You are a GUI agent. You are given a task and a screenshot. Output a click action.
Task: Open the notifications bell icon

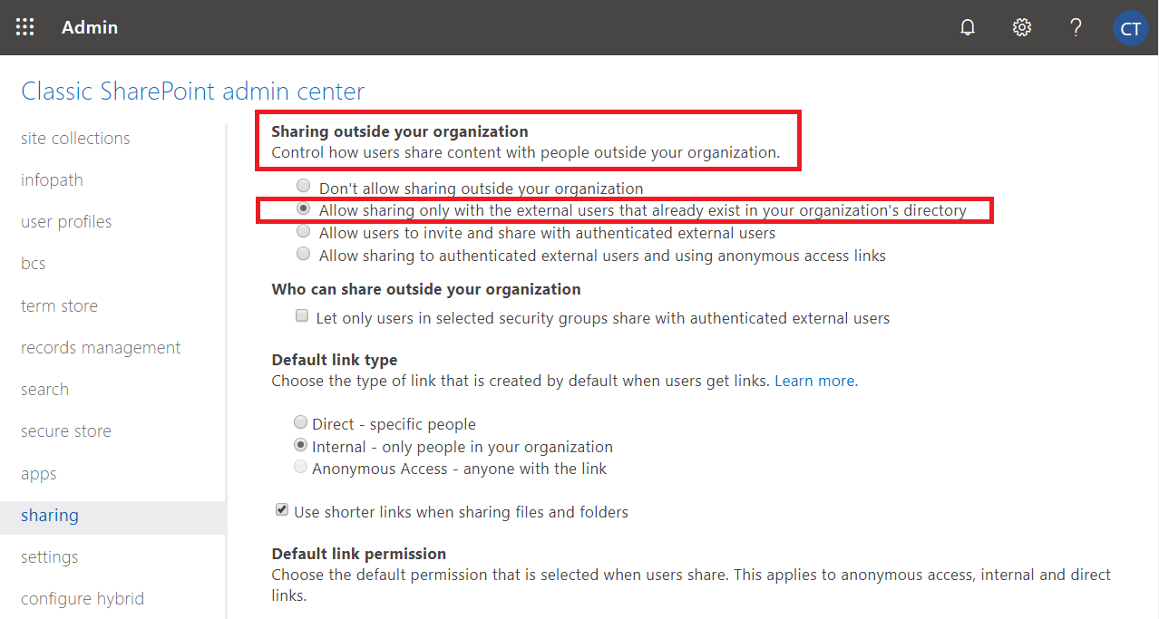(x=968, y=27)
